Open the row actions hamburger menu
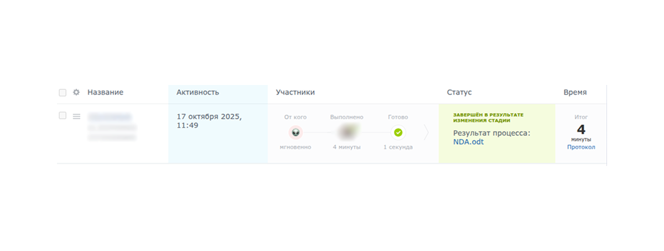Image resolution: width=664 pixels, height=251 pixels. pyautogui.click(x=76, y=116)
